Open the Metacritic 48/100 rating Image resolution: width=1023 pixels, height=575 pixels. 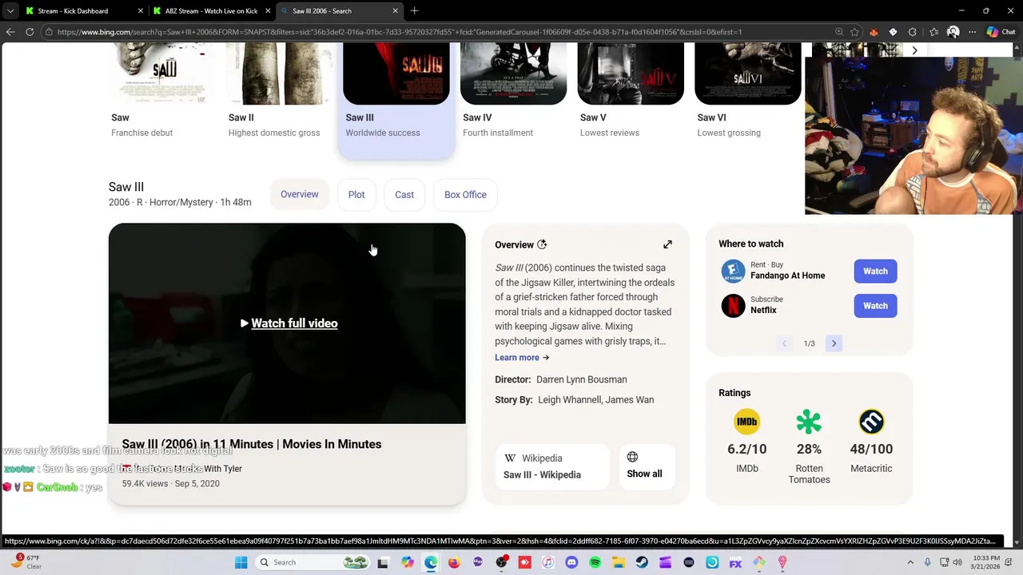[x=871, y=442]
